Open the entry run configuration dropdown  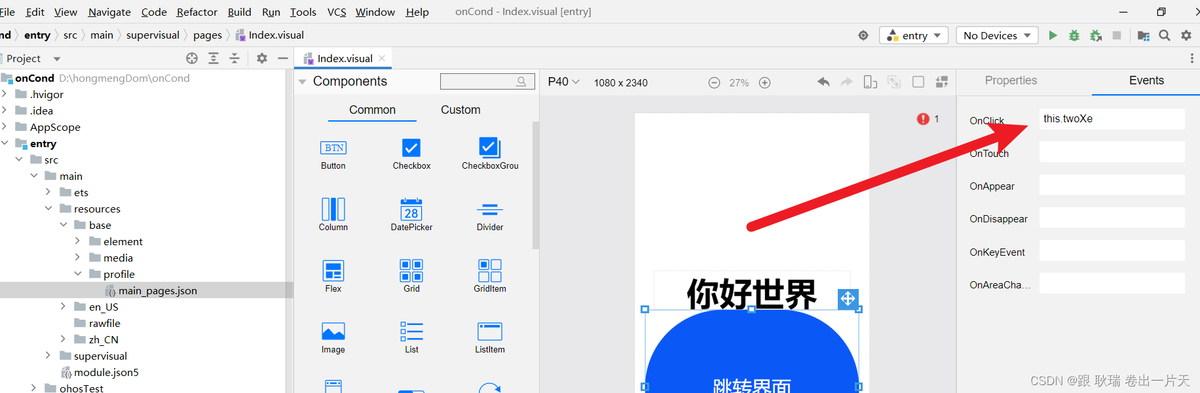[x=915, y=35]
